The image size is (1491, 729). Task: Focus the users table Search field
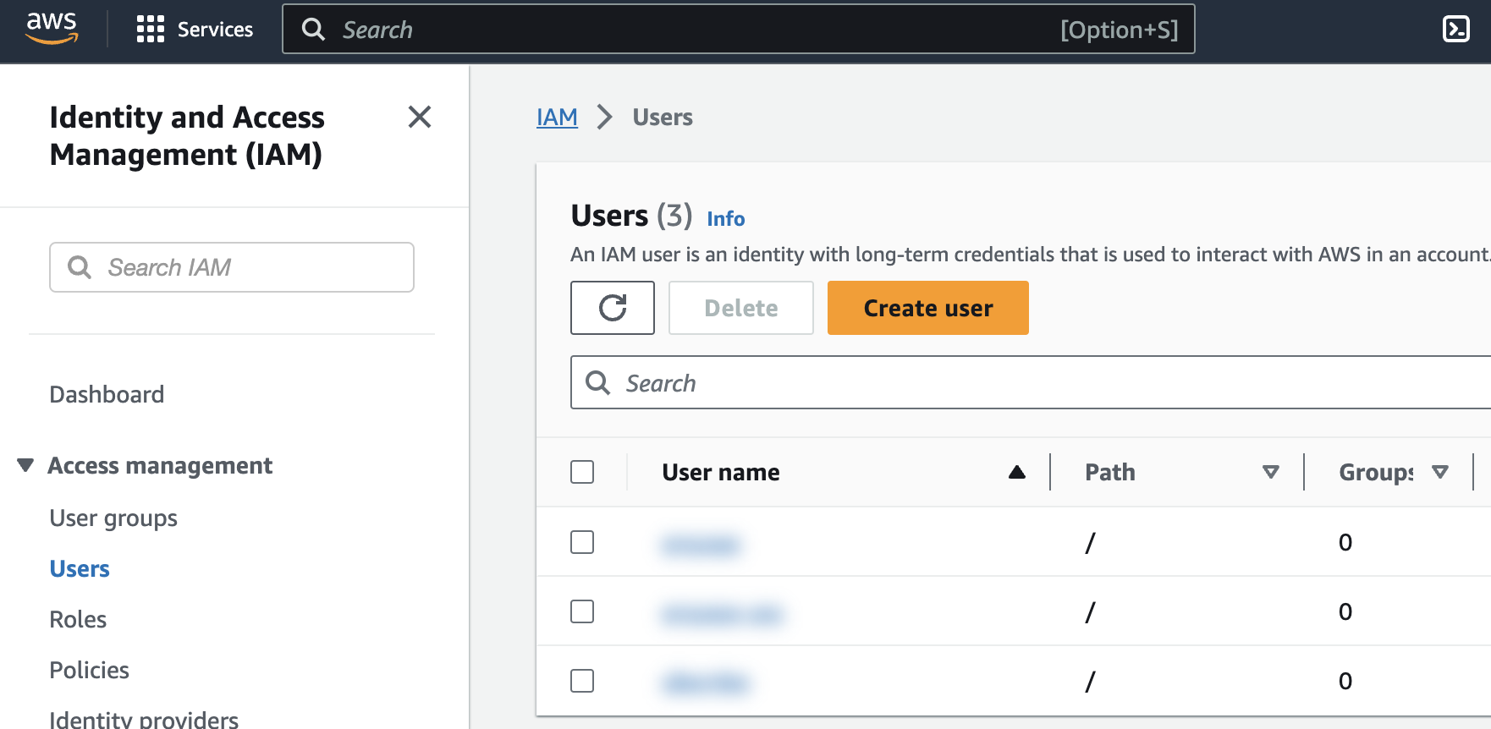point(1031,382)
